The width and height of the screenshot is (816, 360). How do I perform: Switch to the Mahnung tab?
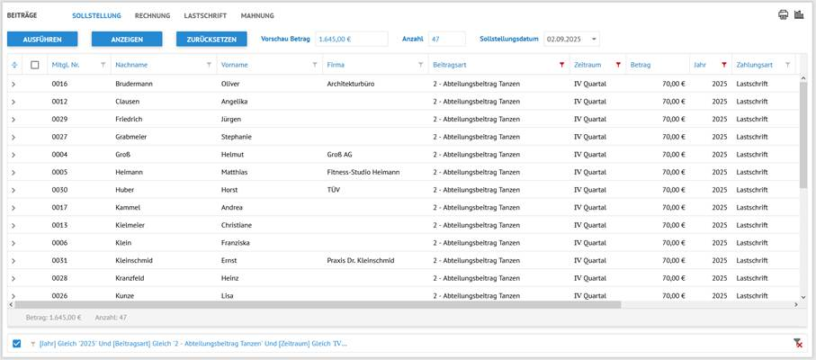[257, 15]
